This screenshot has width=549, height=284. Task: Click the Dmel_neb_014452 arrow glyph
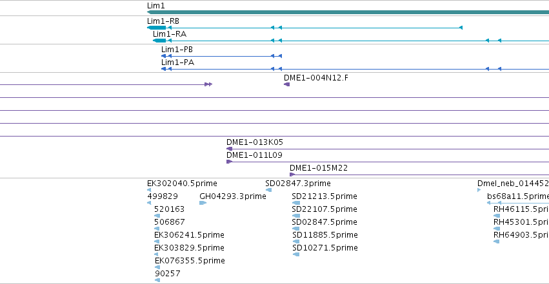click(479, 190)
